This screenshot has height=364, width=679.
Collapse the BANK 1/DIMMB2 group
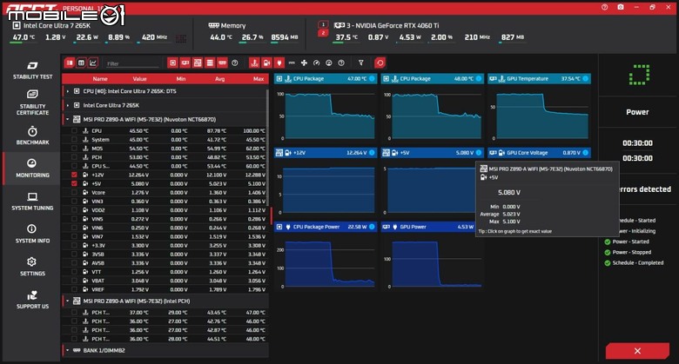point(68,350)
